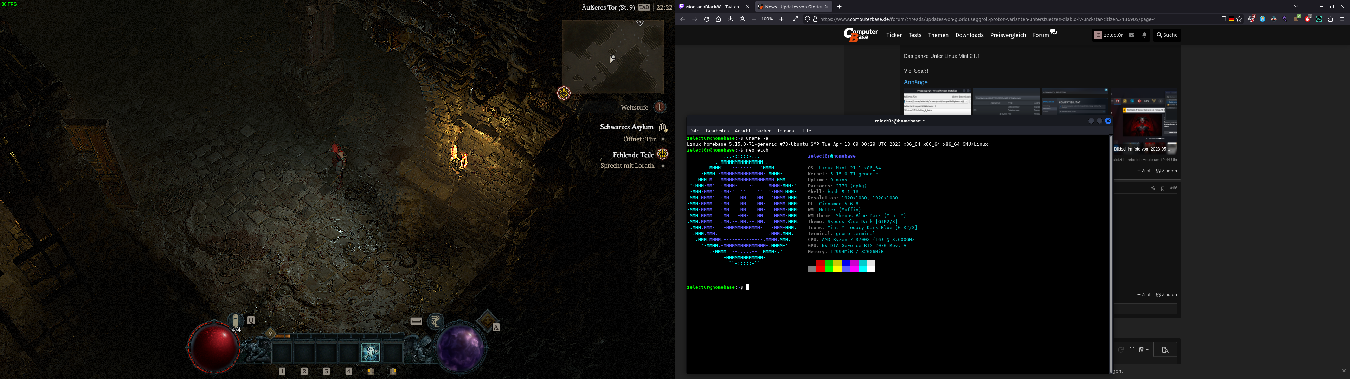1350x379 pixels.
Task: Open ComputerBase inbox envelope icon
Action: pyautogui.click(x=1131, y=35)
